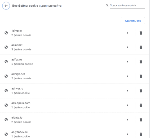Delete acint.net cookies via trash icon
The height and width of the screenshot is (138, 150).
point(141,47)
